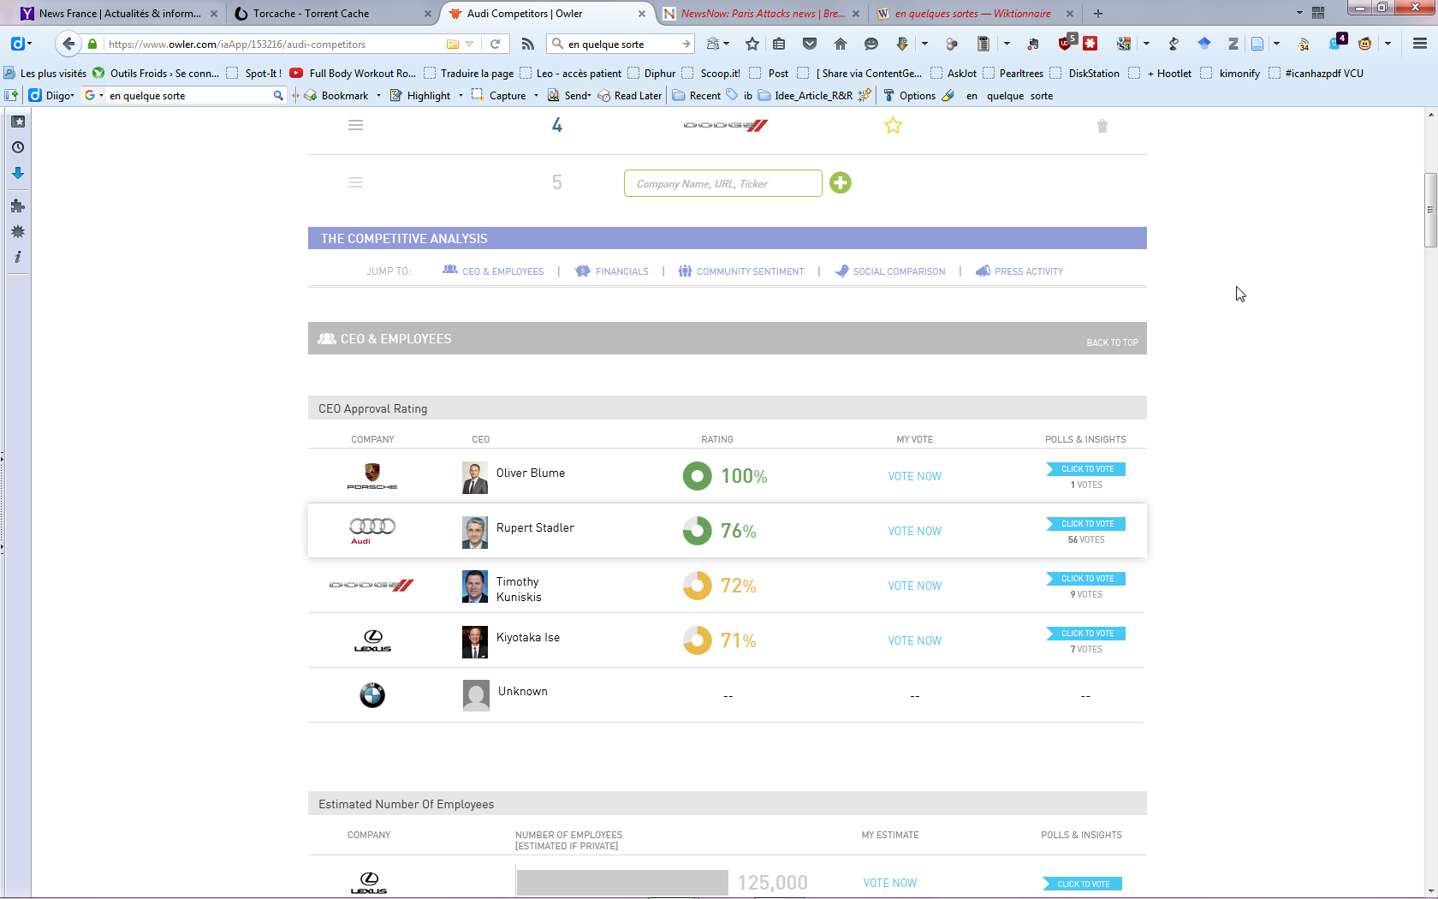Viewport: 1438px width, 899px height.
Task: Open a new tab with plus button
Action: tap(1098, 14)
